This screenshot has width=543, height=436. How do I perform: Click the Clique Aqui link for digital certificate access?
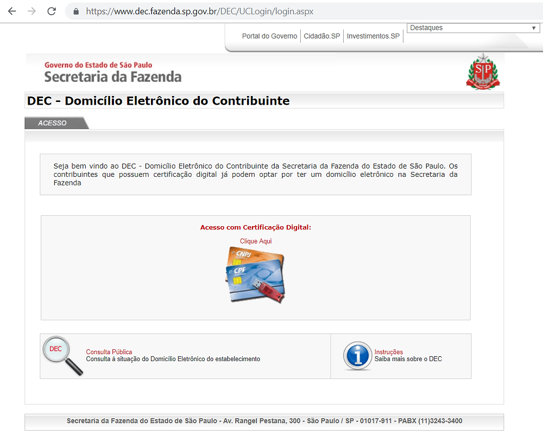255,241
